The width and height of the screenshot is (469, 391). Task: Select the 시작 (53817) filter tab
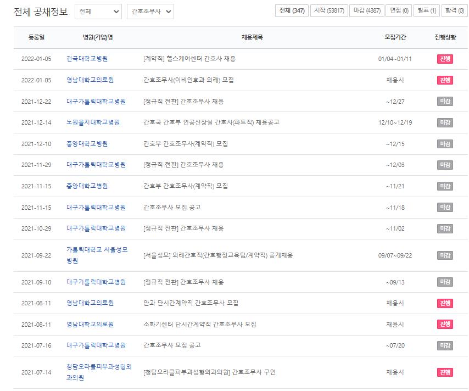(x=329, y=11)
